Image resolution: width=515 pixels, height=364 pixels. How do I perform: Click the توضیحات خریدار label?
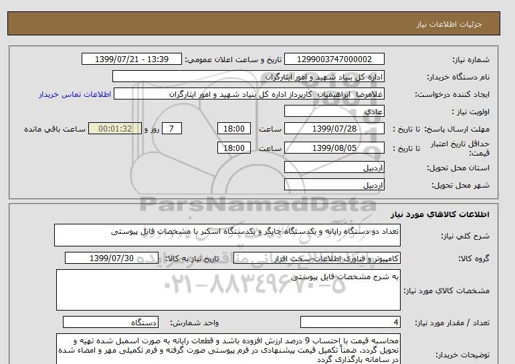pos(462,355)
